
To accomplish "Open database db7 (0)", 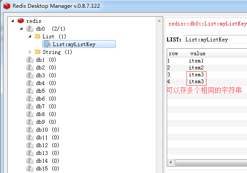I will (46, 107).
